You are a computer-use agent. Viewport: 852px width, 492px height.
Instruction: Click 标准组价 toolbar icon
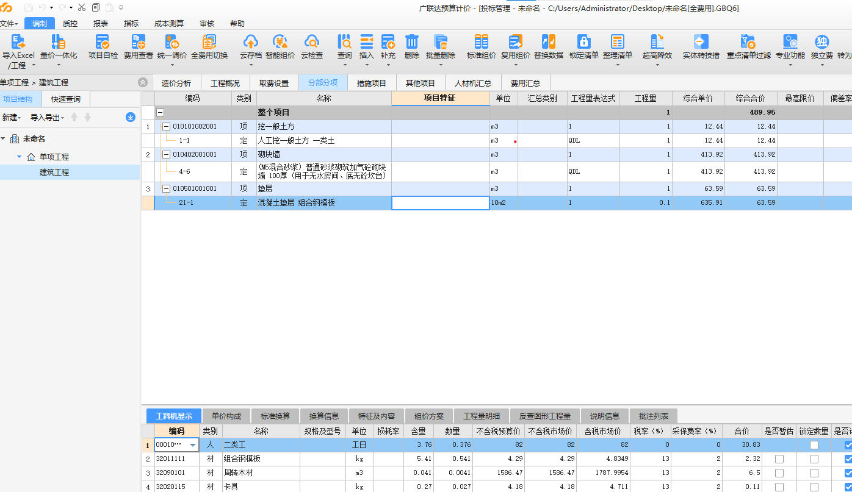482,42
